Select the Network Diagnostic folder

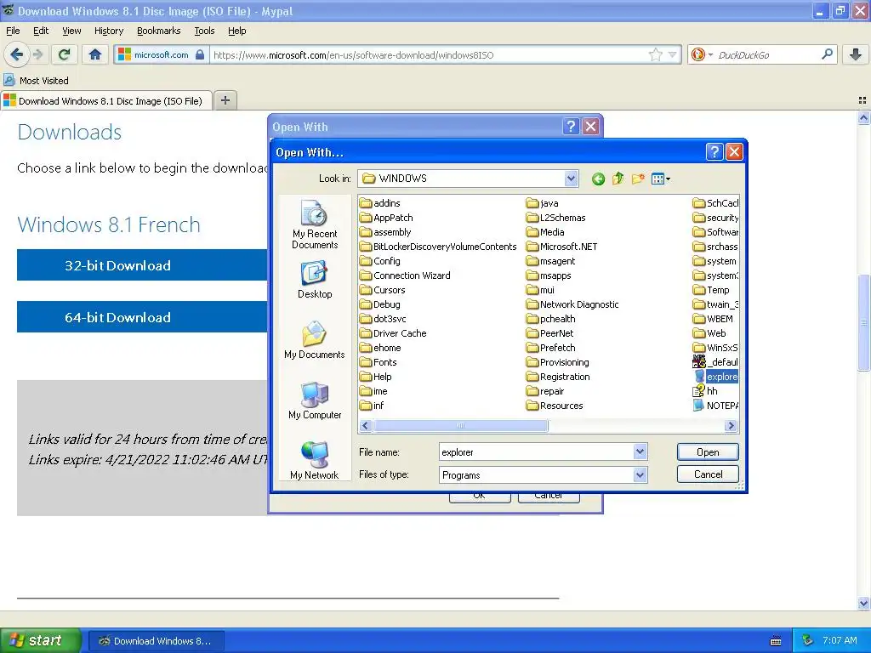(572, 304)
